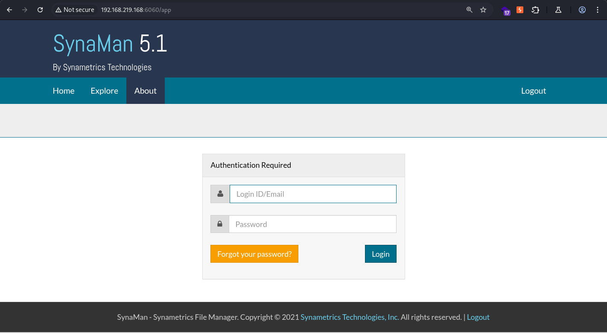Open the extensions puzzle piece menu

tap(535, 10)
